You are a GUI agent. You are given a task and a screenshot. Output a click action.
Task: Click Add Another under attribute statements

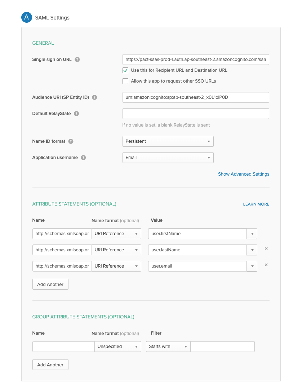click(x=50, y=284)
